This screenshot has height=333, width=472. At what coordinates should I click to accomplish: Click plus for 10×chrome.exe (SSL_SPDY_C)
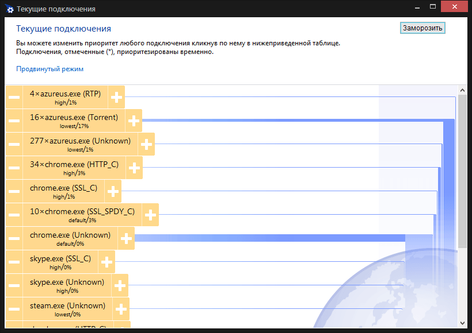pyautogui.click(x=150, y=215)
